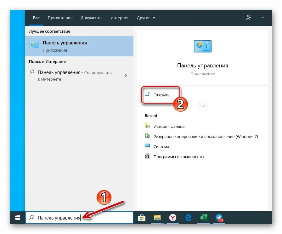Click the Система monitor icon
Image resolution: width=282 pixels, height=234 pixels.
click(x=147, y=146)
